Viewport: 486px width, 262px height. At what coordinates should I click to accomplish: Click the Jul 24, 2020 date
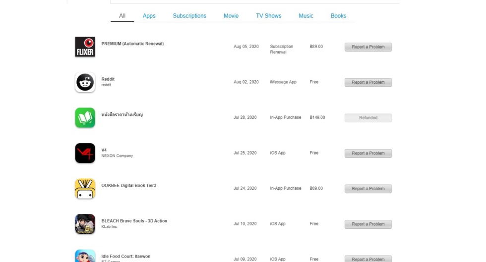tap(245, 188)
